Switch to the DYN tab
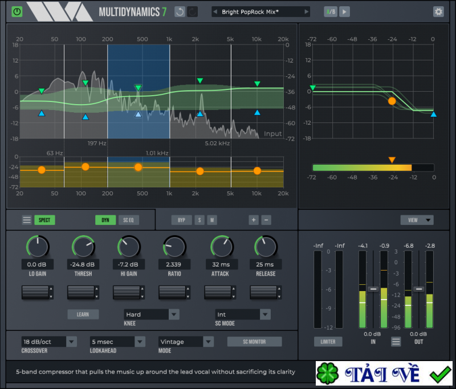Image resolution: width=456 pixels, height=389 pixels. 105,220
